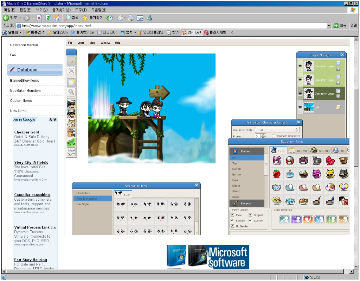Image resolution: width=360 pixels, height=281 pixels.
Task: Switch to the 121 - 180 items tab
Action: tap(320, 151)
